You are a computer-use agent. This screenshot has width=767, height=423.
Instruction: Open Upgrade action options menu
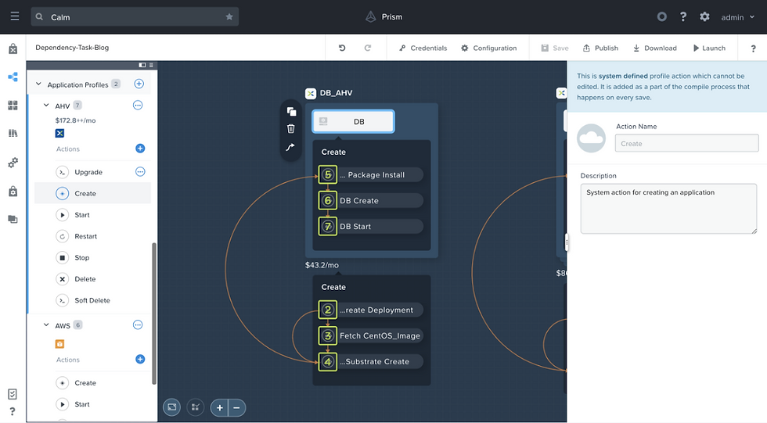click(140, 172)
